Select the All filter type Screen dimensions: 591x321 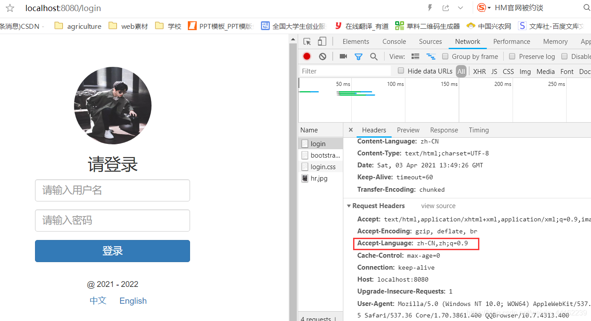461,71
